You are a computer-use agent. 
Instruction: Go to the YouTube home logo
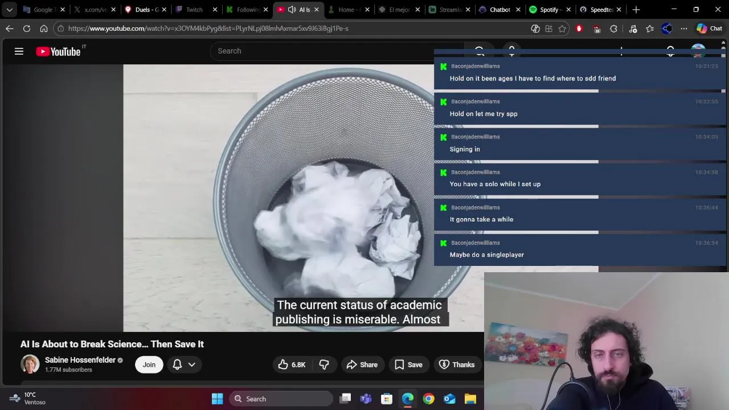[x=58, y=51]
